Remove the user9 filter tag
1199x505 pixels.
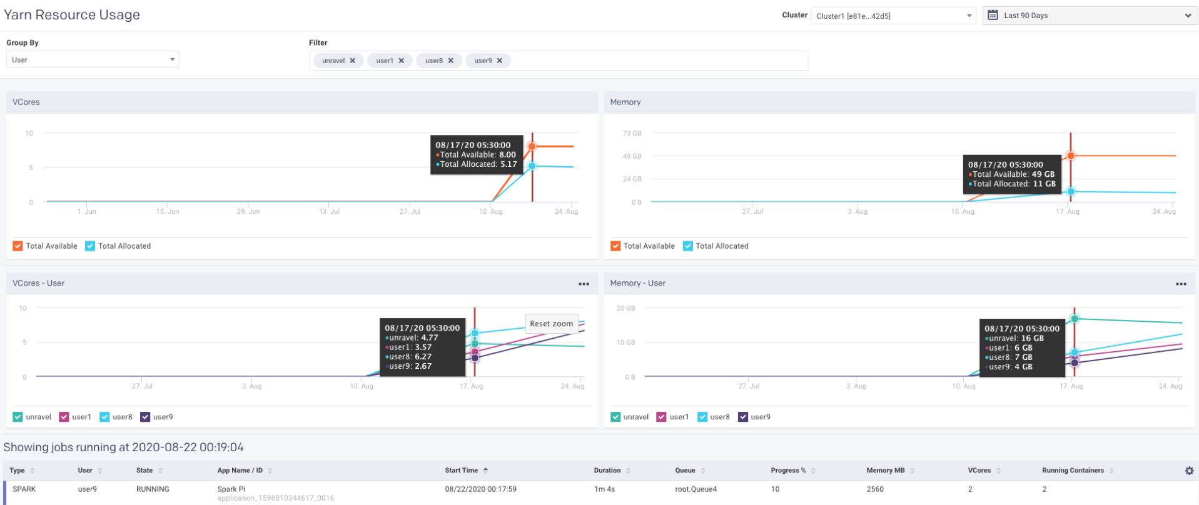coord(500,61)
